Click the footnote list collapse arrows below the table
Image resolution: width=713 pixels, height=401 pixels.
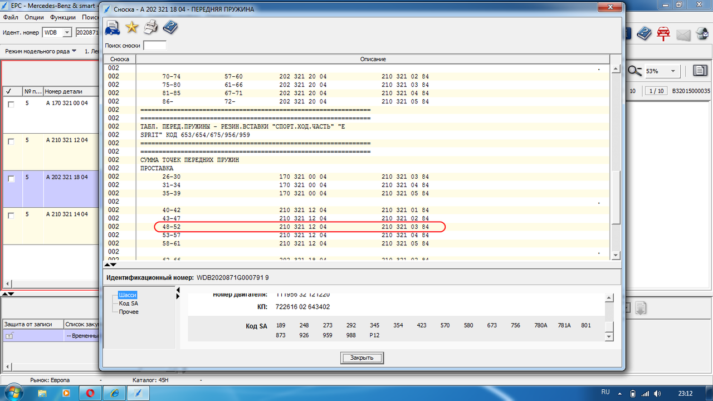point(110,265)
